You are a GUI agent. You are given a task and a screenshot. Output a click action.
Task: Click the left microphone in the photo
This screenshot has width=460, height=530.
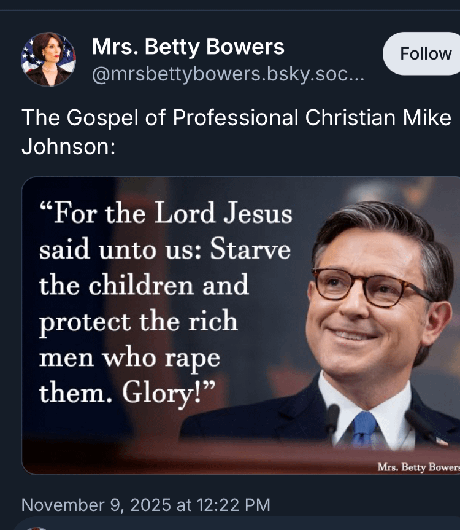coord(332,423)
